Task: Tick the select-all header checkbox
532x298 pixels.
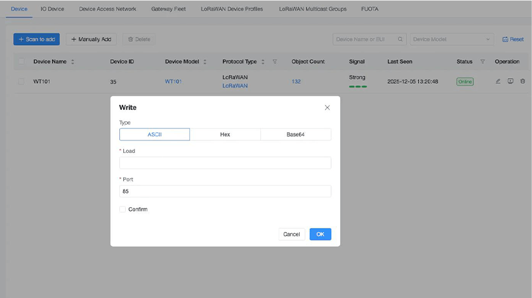Action: pos(22,62)
